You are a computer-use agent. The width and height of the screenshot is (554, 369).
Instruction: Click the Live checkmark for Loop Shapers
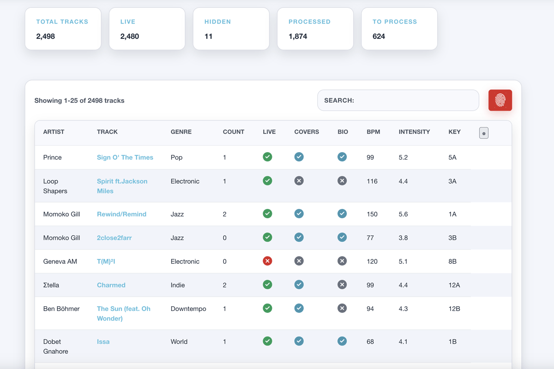click(267, 181)
